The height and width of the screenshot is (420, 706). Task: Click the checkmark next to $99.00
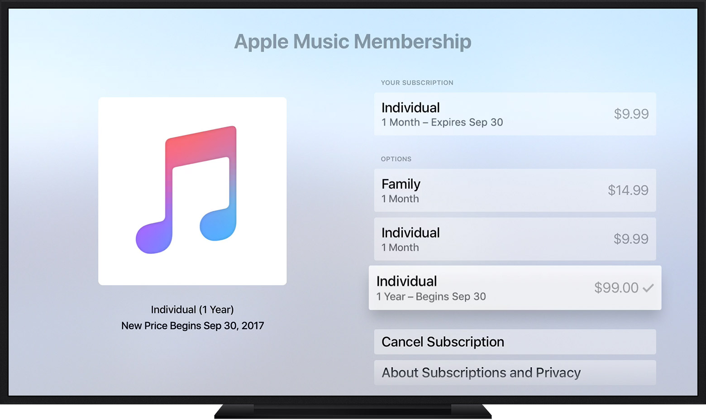(648, 288)
